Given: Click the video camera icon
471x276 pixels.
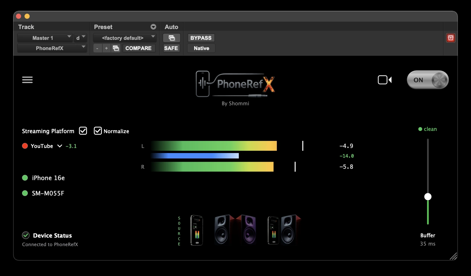Looking at the screenshot, I should [x=385, y=80].
